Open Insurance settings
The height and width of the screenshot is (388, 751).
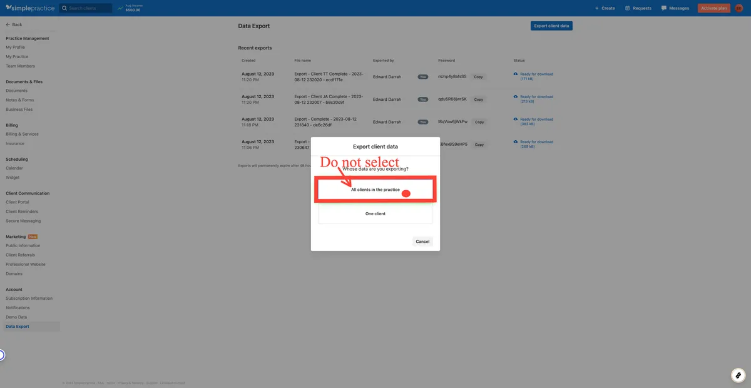[x=15, y=143]
